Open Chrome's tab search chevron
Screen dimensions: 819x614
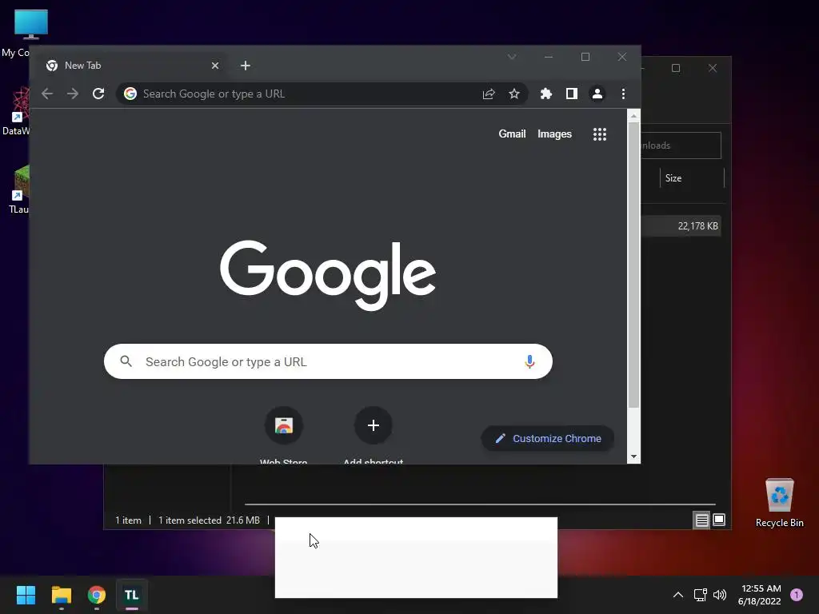512,57
